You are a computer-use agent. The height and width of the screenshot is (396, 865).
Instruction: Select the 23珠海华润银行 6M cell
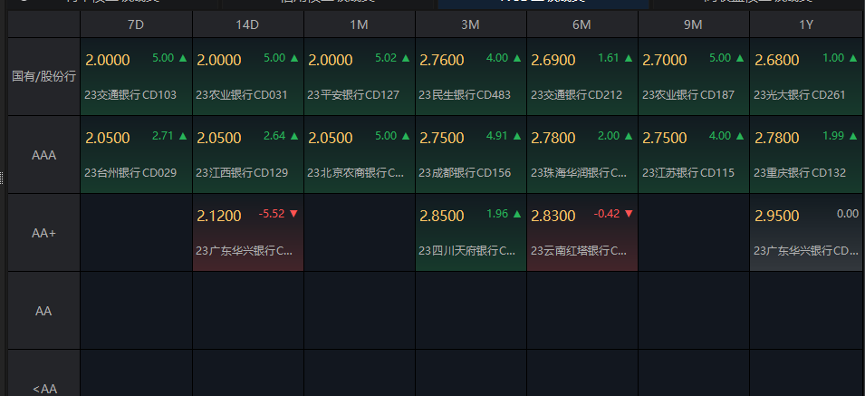click(582, 154)
